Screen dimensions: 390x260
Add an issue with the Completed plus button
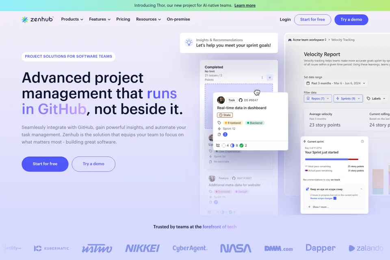point(270,78)
